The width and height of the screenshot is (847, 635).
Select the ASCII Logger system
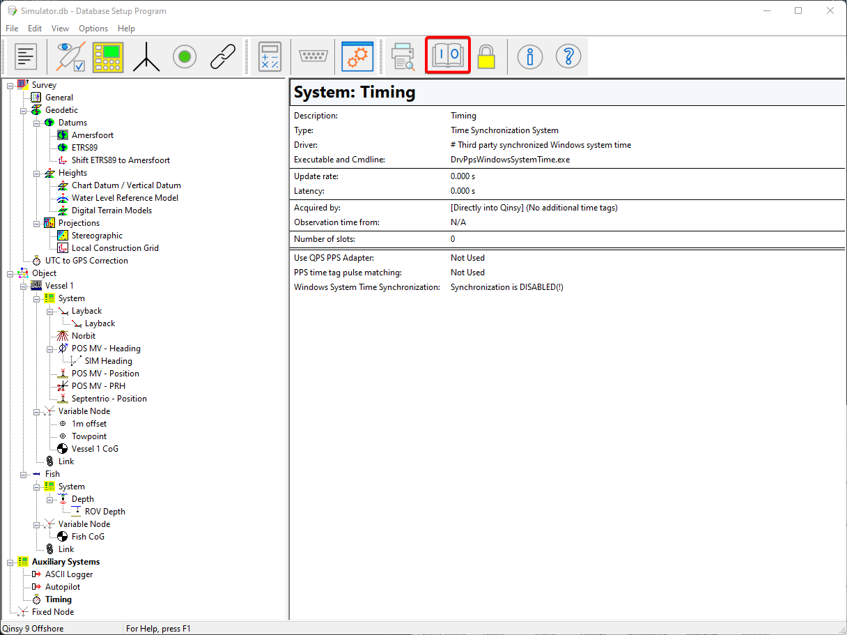coord(69,574)
